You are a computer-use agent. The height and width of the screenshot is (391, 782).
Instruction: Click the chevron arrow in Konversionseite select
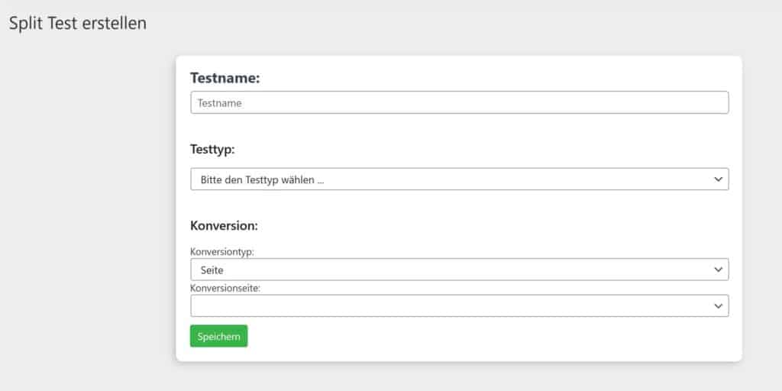(x=718, y=306)
